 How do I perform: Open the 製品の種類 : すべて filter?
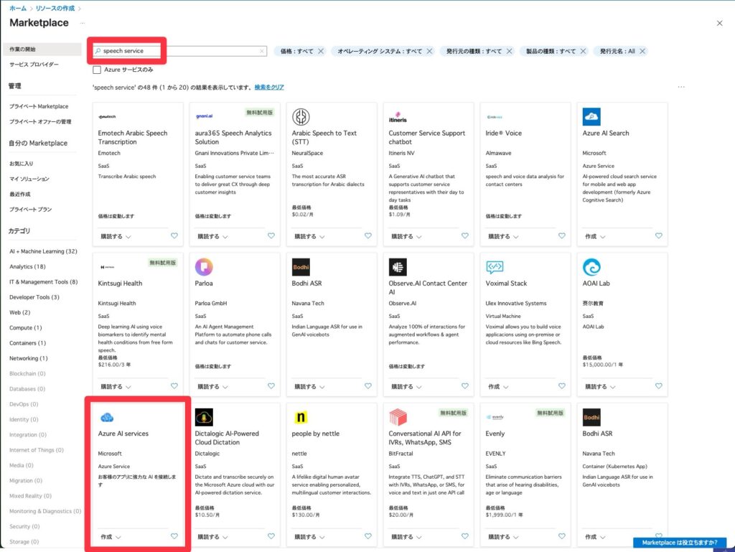click(x=551, y=51)
